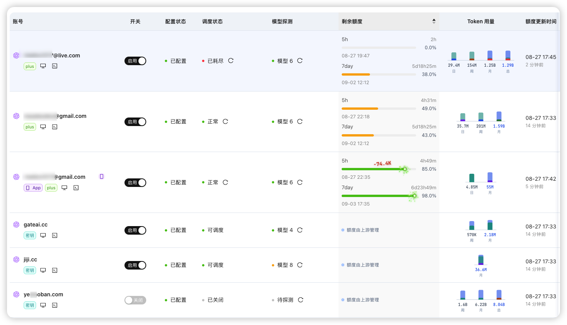The width and height of the screenshot is (567, 325).
Task: Click the OpenAI logo icon beside jiji.cc
Action: coord(16,259)
